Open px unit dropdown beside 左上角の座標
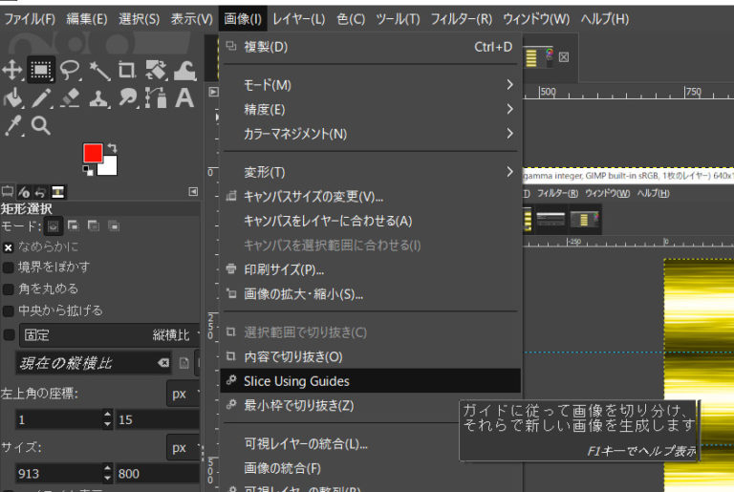Viewport: 734px width, 492px height. [x=183, y=394]
